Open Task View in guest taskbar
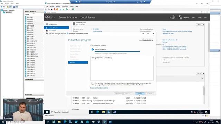Screen dimensions: 221x124 click(x=92, y=112)
